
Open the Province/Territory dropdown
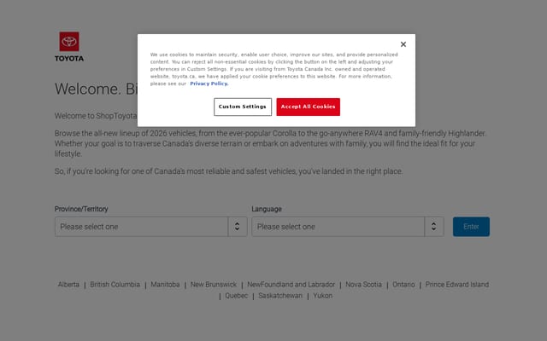150,227
